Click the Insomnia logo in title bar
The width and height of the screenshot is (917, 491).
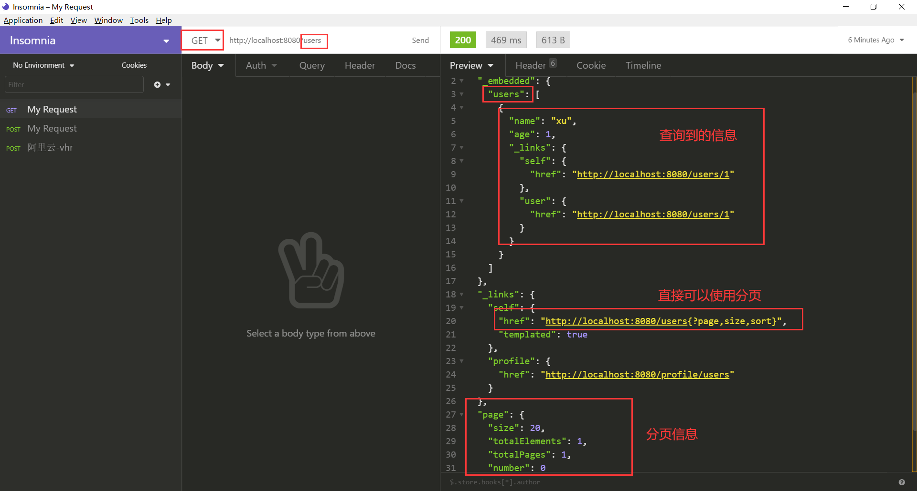(6, 7)
